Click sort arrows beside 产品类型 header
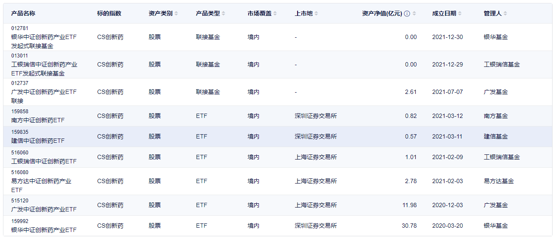The image size is (559, 241). [223, 14]
